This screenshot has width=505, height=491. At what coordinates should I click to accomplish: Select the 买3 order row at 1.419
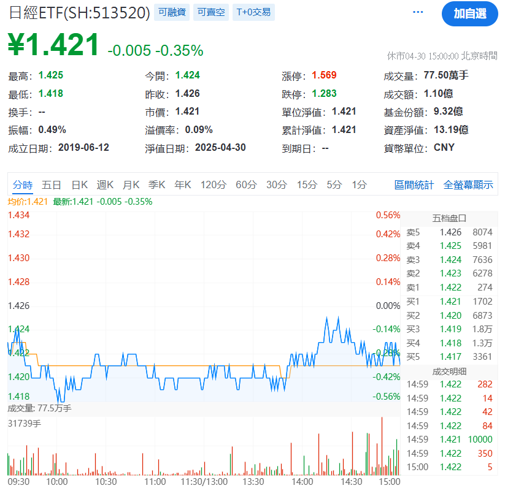click(x=449, y=329)
